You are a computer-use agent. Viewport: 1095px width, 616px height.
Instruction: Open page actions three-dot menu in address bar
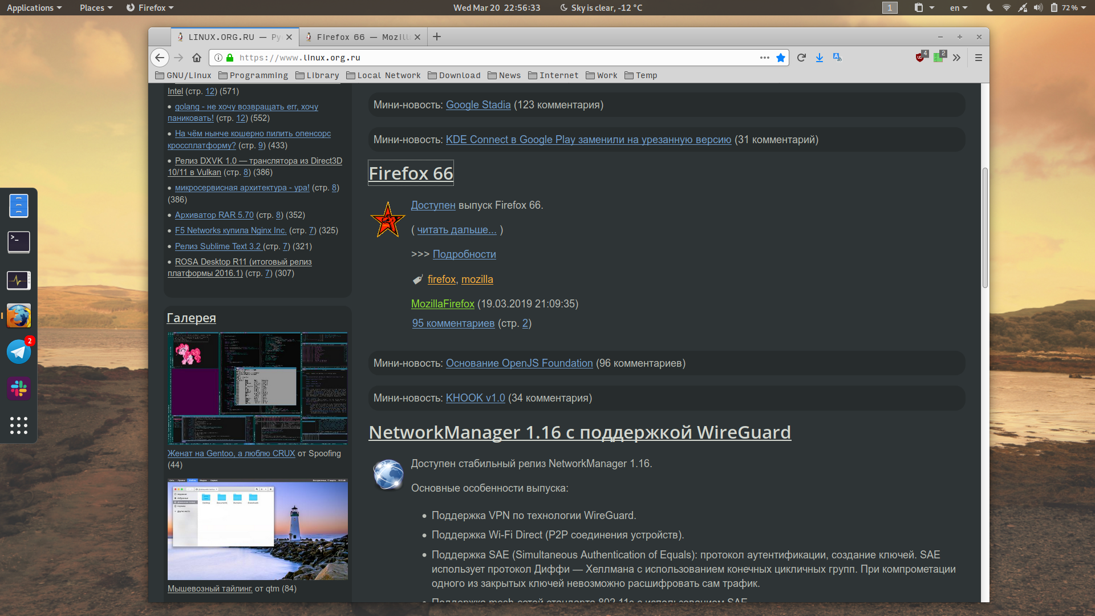pos(765,58)
